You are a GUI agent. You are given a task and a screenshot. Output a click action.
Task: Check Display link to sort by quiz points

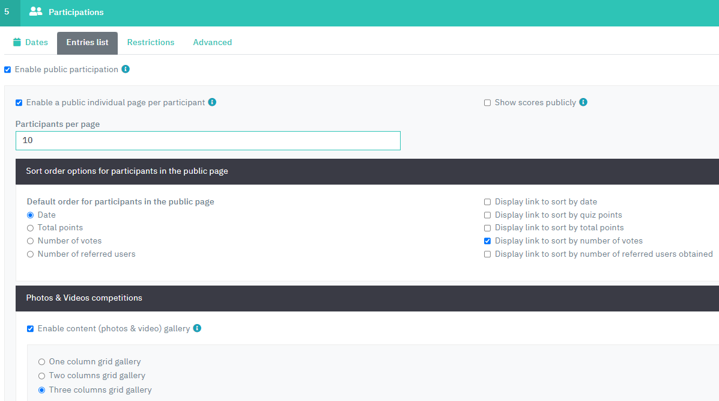click(488, 215)
